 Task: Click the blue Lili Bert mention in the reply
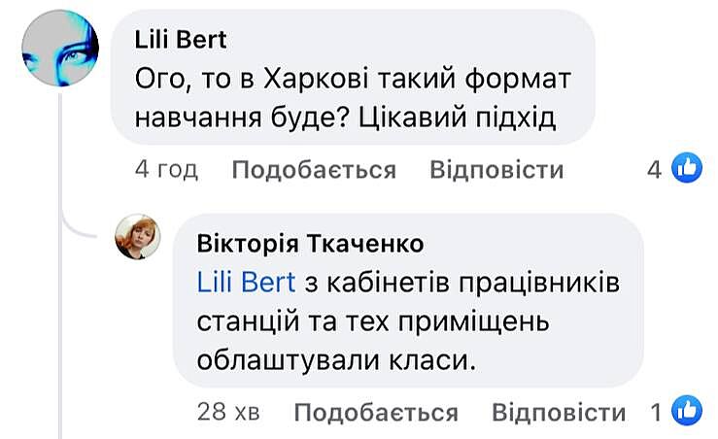tap(246, 283)
